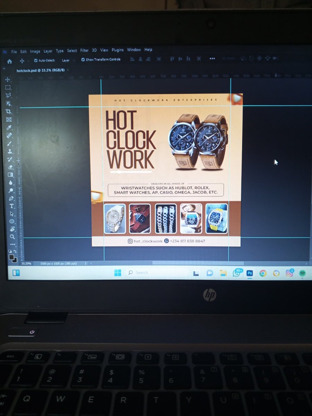312x416 pixels.
Task: Select the Clone Stamp tool
Action: [10, 151]
